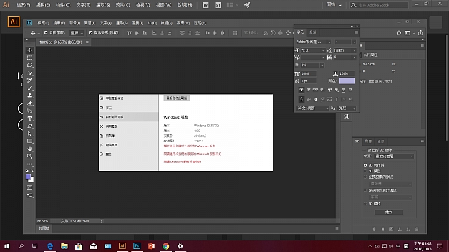Click the Create (建立) button in 3D panel
Screen dimensions: 449x252
click(389, 212)
